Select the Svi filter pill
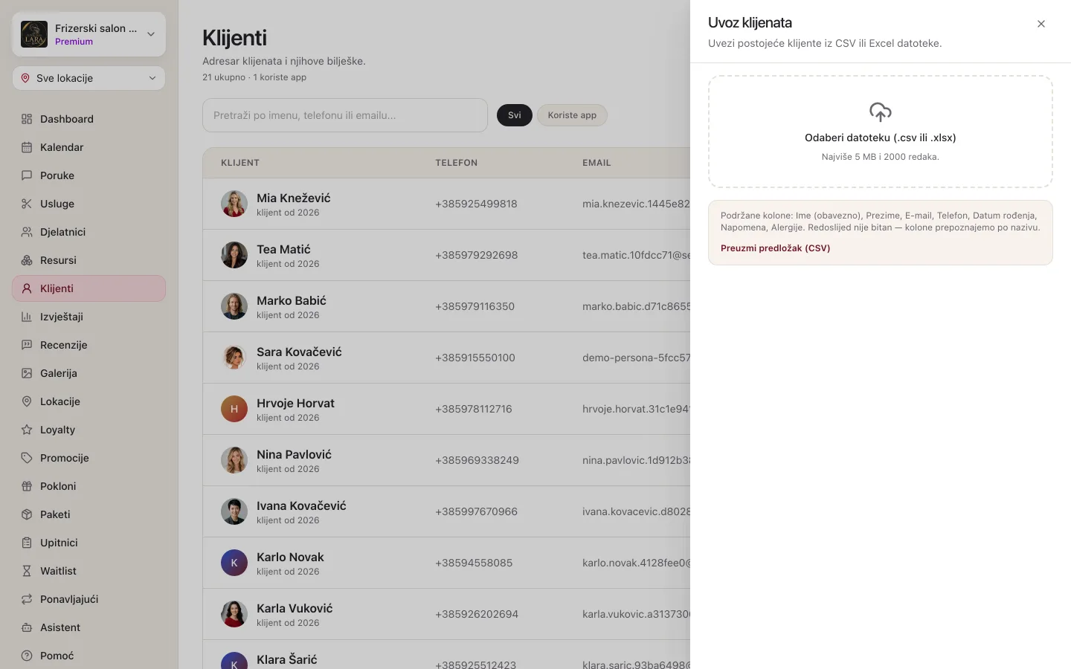This screenshot has width=1071, height=669. click(515, 115)
